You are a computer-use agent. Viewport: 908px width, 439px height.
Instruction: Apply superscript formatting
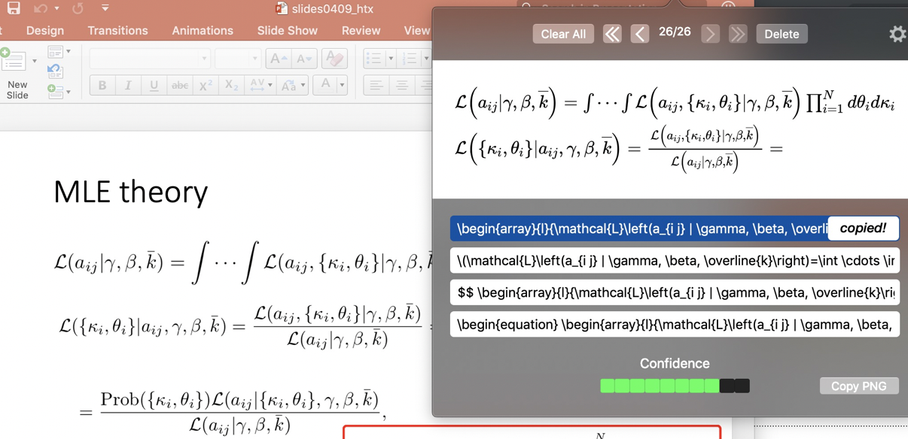click(x=206, y=84)
